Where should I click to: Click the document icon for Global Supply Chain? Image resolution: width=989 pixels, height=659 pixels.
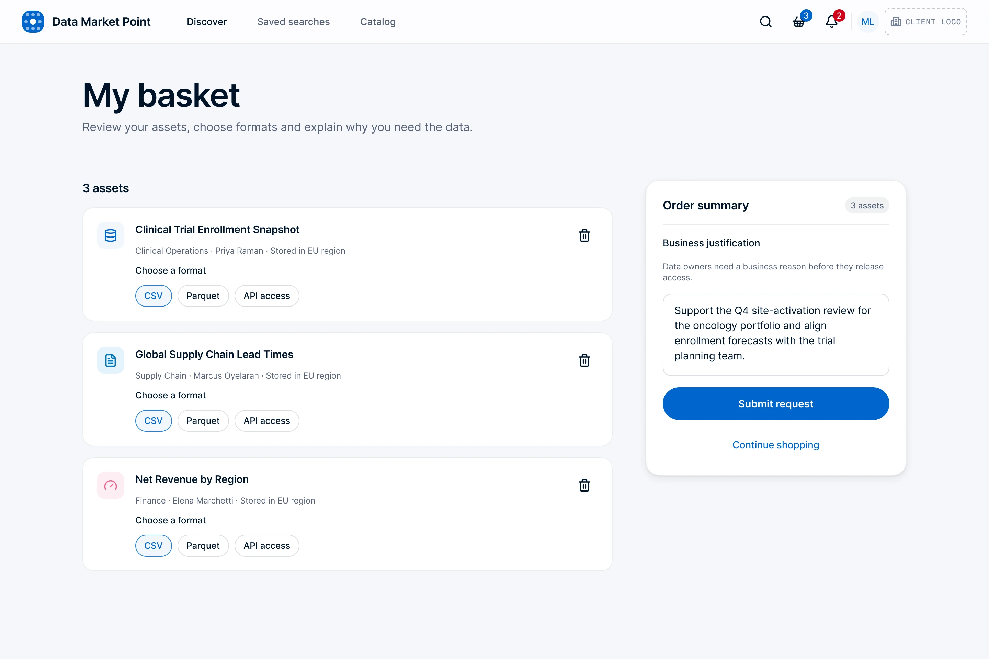pyautogui.click(x=111, y=360)
